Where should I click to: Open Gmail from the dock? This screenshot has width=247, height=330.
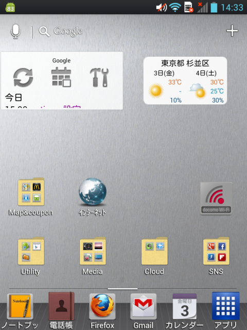click(144, 310)
